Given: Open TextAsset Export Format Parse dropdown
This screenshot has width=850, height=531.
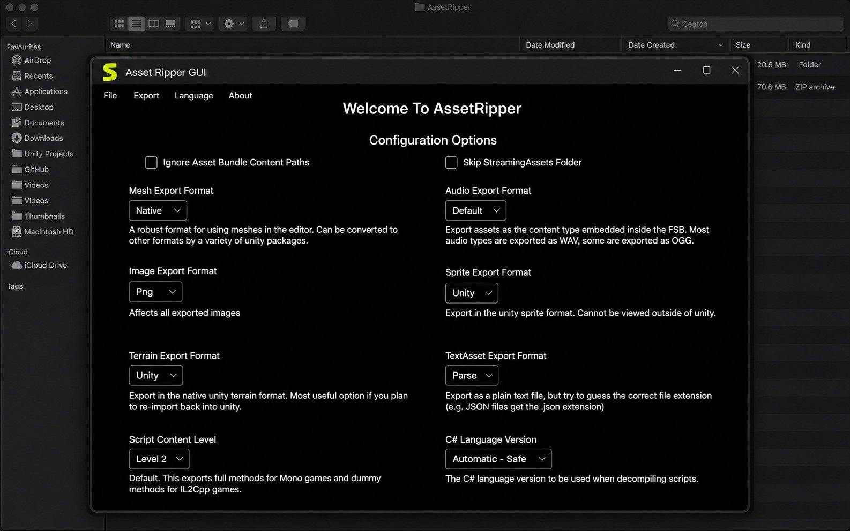Looking at the screenshot, I should click(472, 375).
